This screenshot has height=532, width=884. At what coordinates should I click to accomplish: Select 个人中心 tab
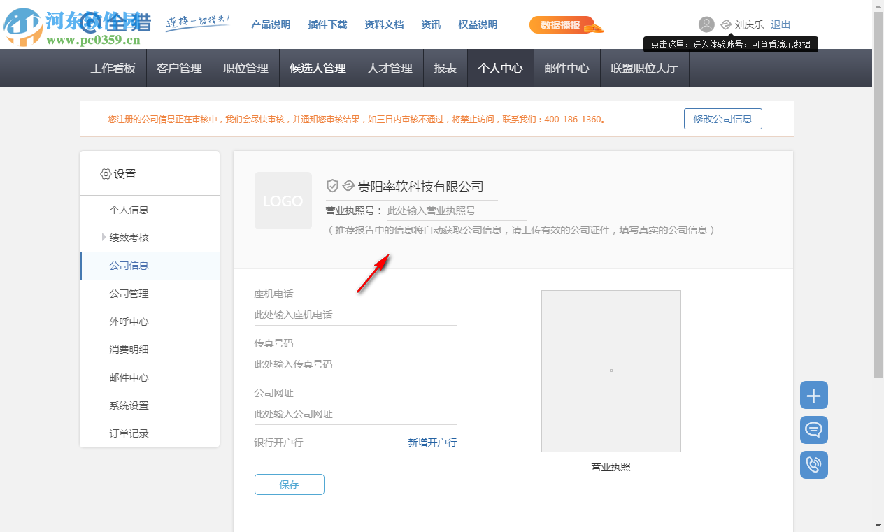click(x=501, y=68)
